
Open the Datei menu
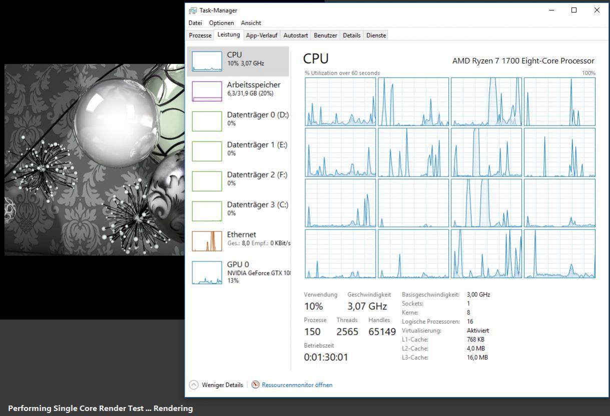click(x=195, y=23)
